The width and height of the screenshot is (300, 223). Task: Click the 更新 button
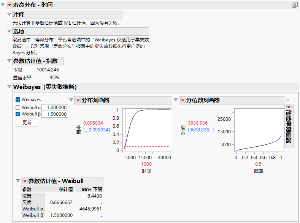[27, 122]
